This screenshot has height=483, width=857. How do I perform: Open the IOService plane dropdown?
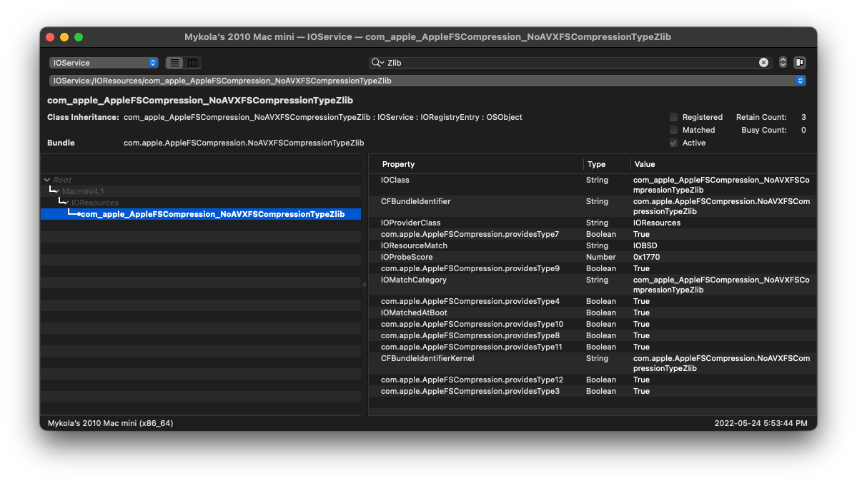pos(104,63)
